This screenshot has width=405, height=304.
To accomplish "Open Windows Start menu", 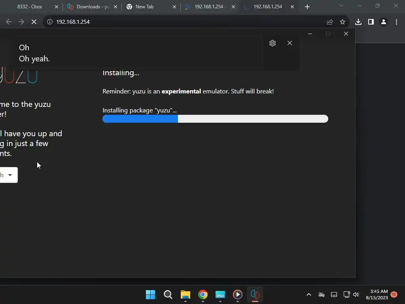I will [x=150, y=294].
